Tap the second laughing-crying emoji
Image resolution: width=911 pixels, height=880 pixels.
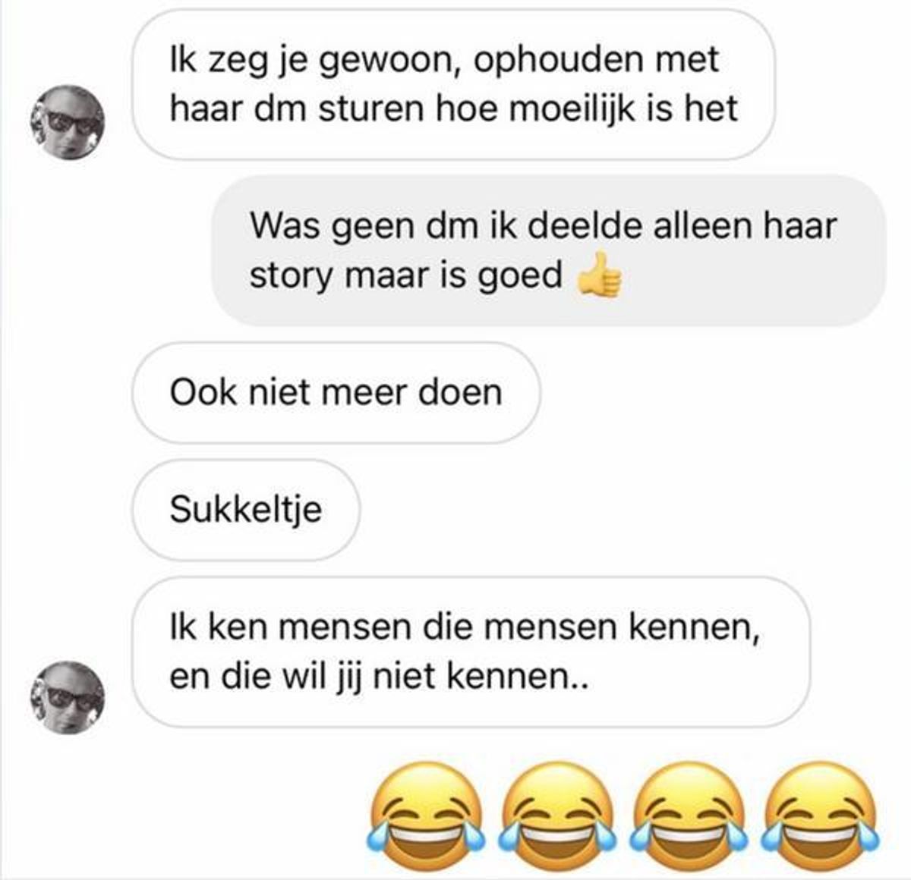click(557, 816)
